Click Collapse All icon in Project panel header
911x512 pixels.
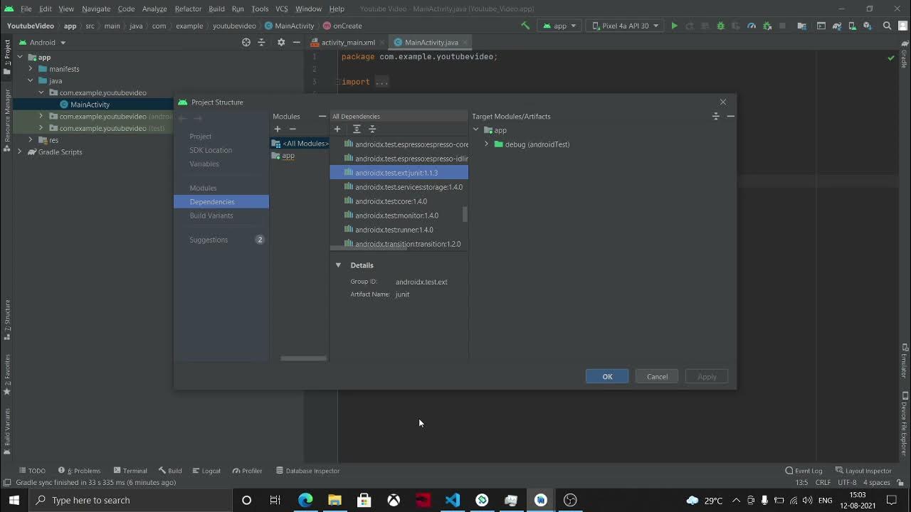[x=261, y=42]
